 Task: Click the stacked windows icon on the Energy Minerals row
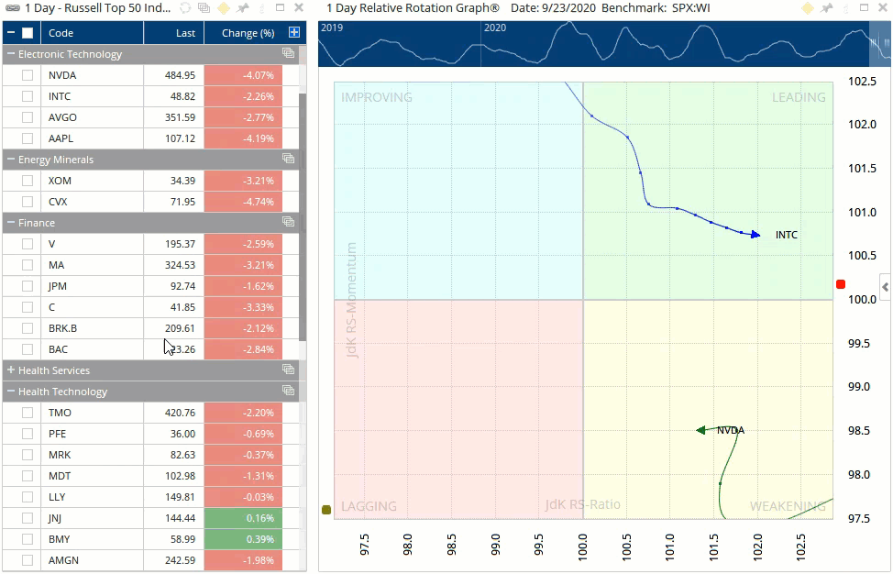click(288, 159)
